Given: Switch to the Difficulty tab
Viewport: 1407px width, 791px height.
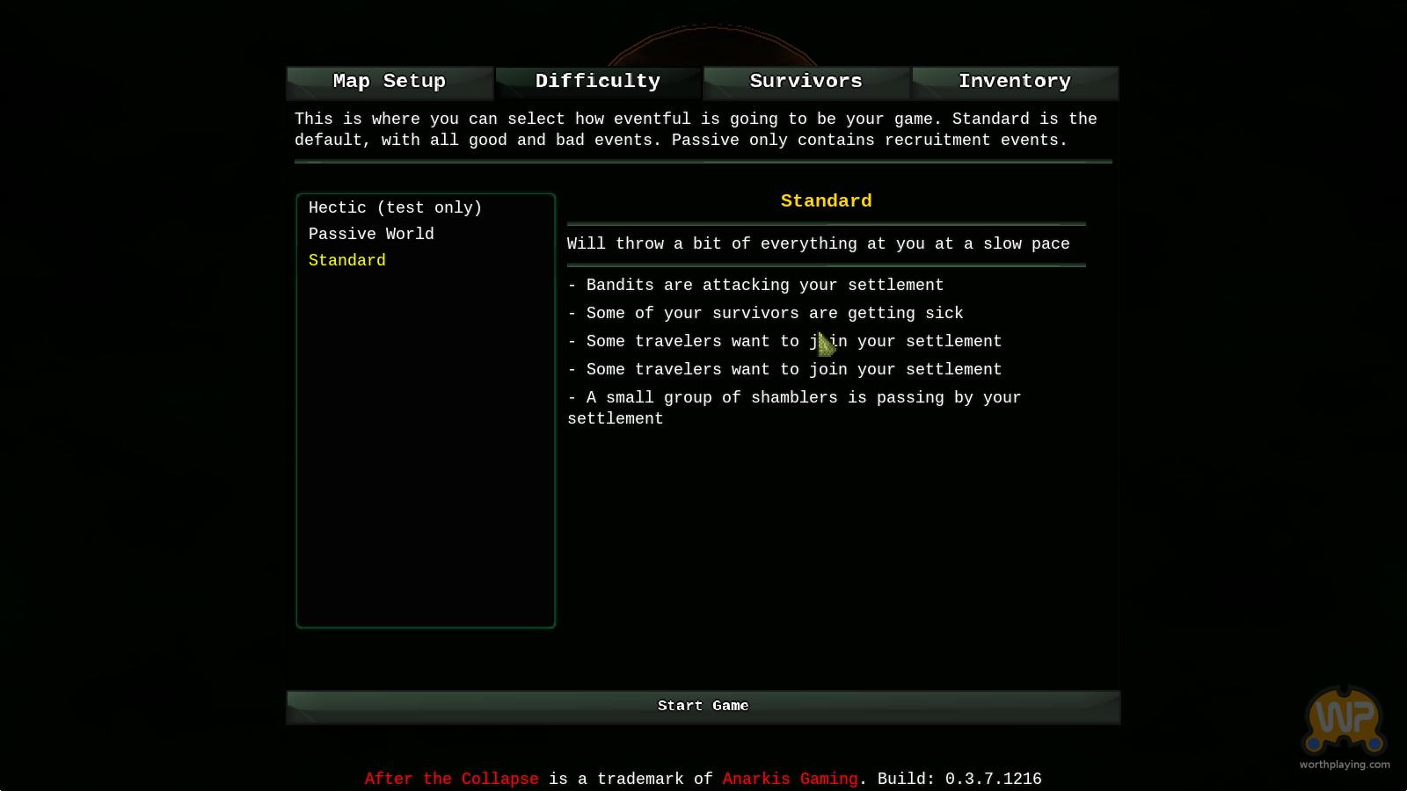Looking at the screenshot, I should tap(598, 82).
